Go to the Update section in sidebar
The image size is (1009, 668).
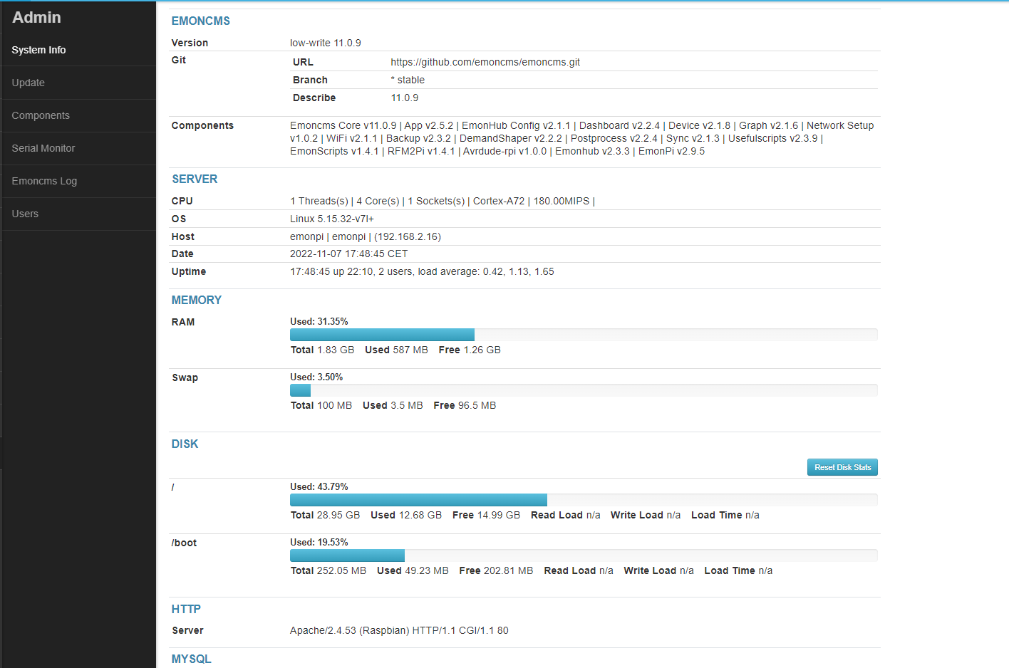[x=78, y=83]
